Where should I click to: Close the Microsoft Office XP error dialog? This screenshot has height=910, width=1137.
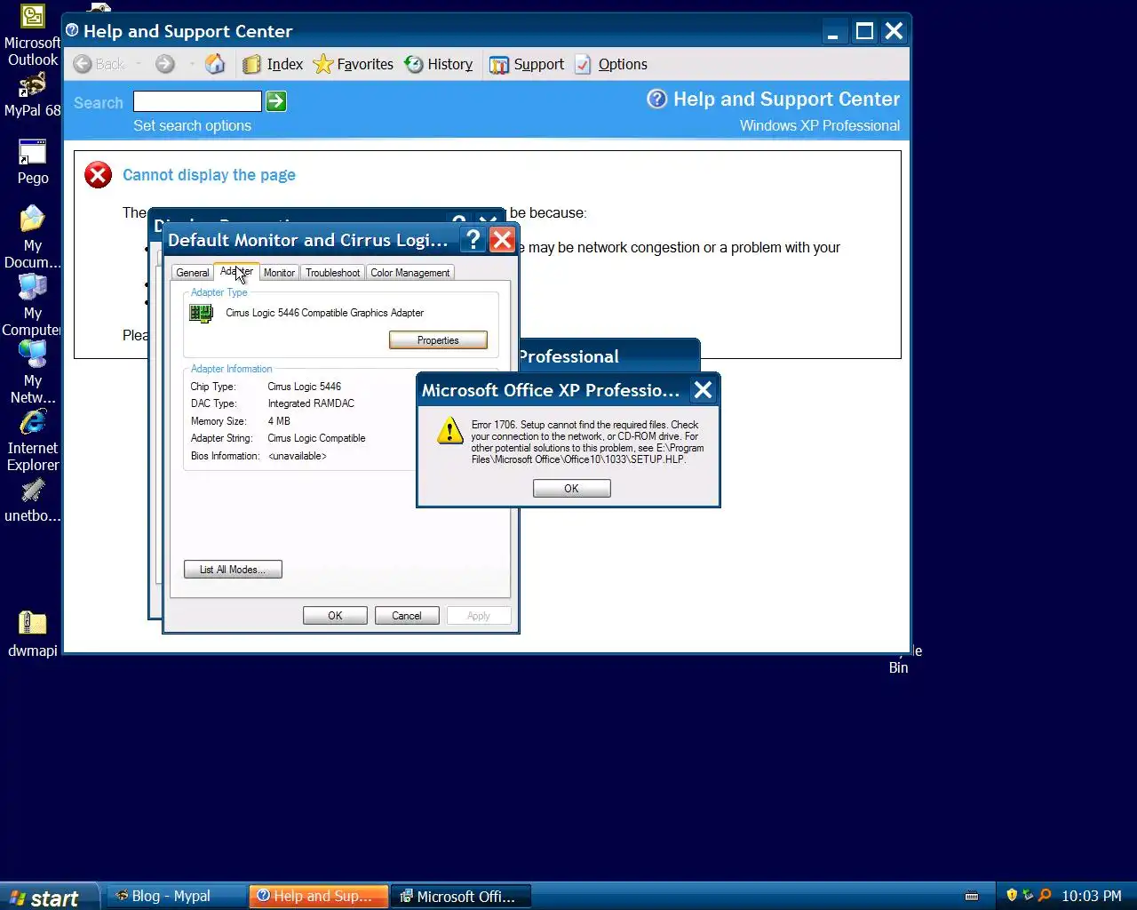[x=703, y=390]
